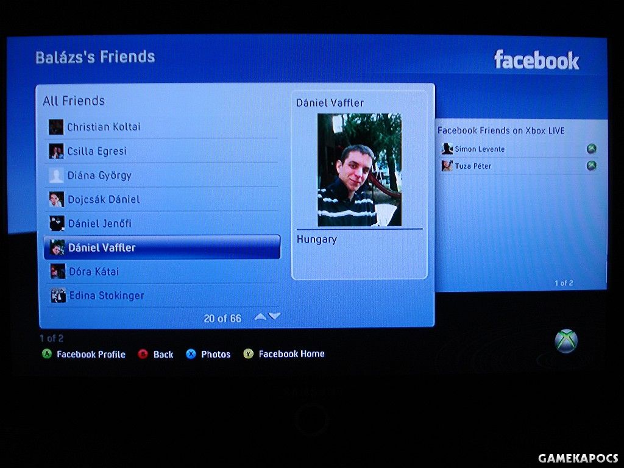
Task: Choose Christian Koltai in the friends list
Action: 161,127
